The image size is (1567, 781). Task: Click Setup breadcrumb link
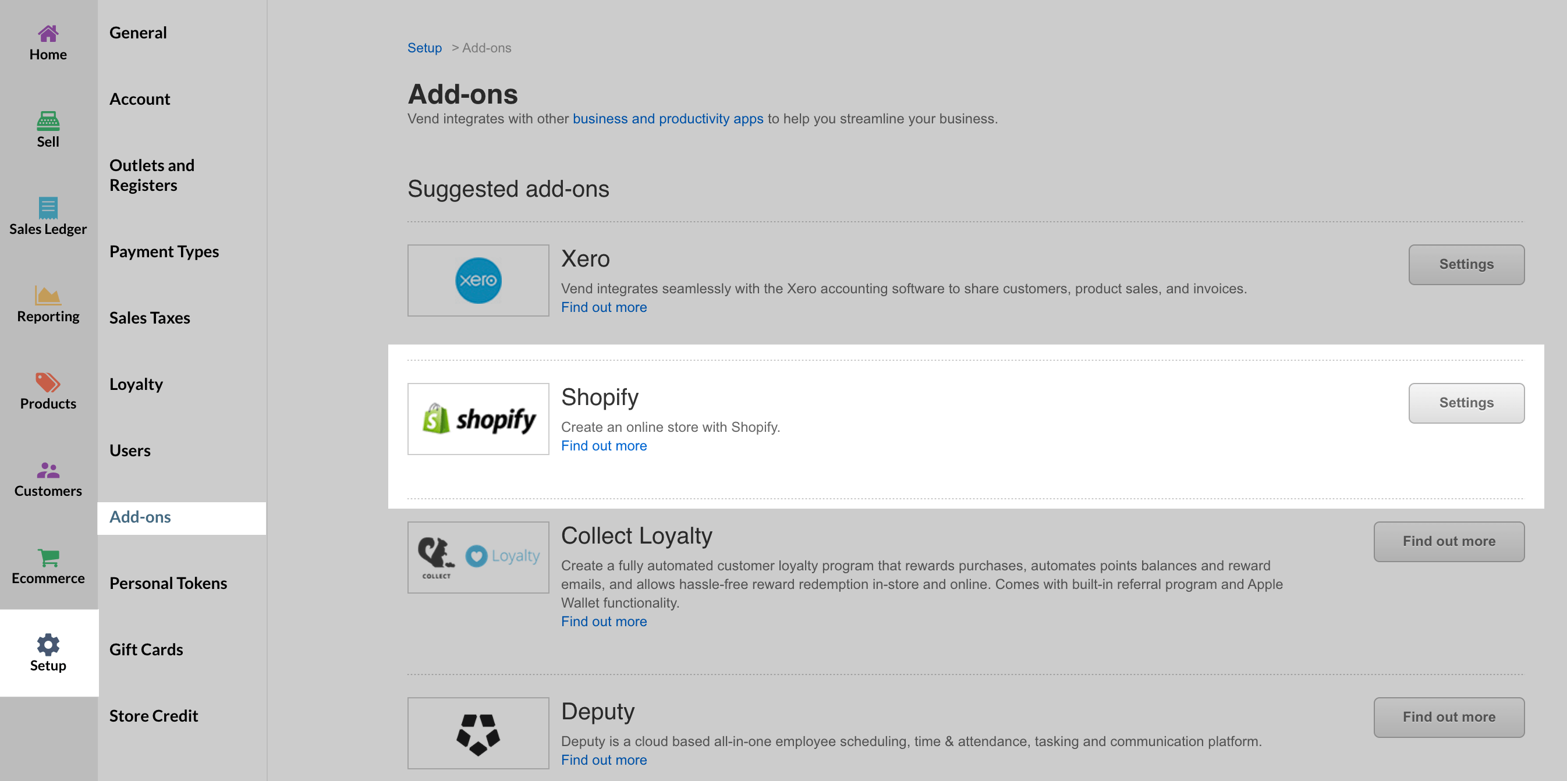(424, 48)
